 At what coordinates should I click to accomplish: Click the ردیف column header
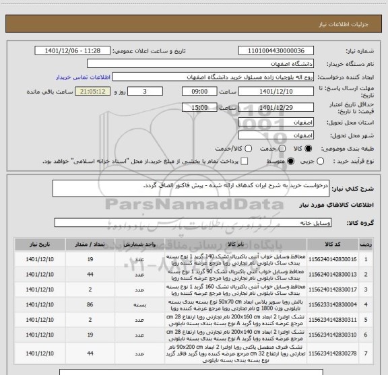(366, 244)
